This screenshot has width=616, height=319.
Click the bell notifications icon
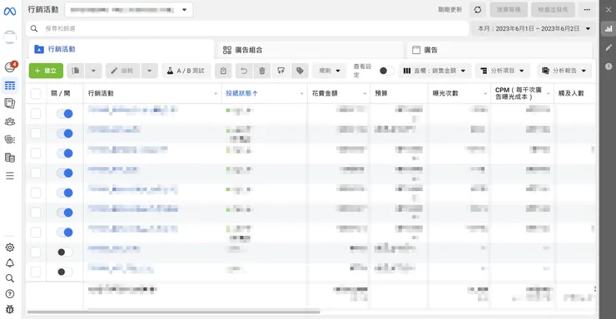10,263
